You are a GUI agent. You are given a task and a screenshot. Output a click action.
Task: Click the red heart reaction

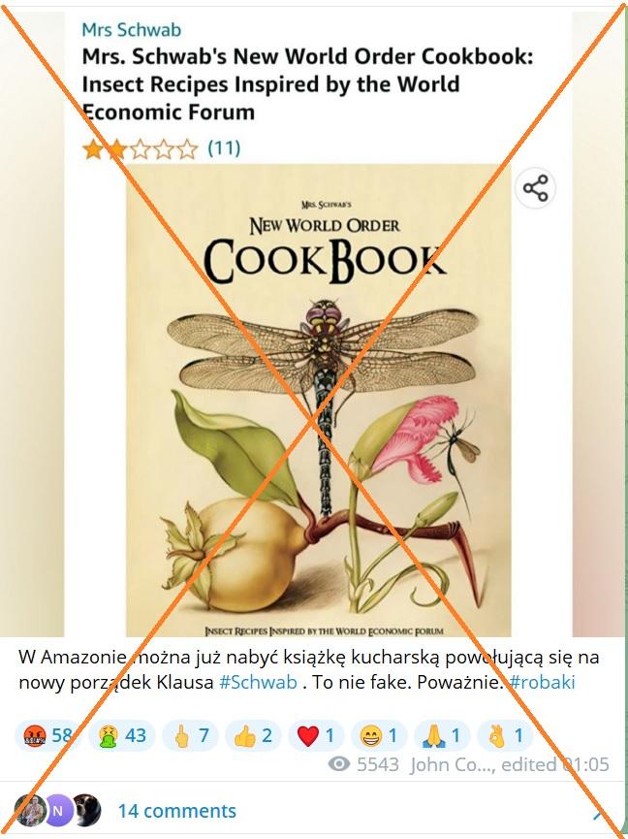(316, 736)
